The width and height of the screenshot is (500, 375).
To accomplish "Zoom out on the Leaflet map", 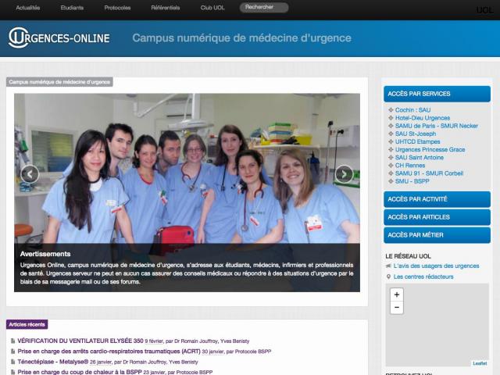I will pyautogui.click(x=397, y=307).
